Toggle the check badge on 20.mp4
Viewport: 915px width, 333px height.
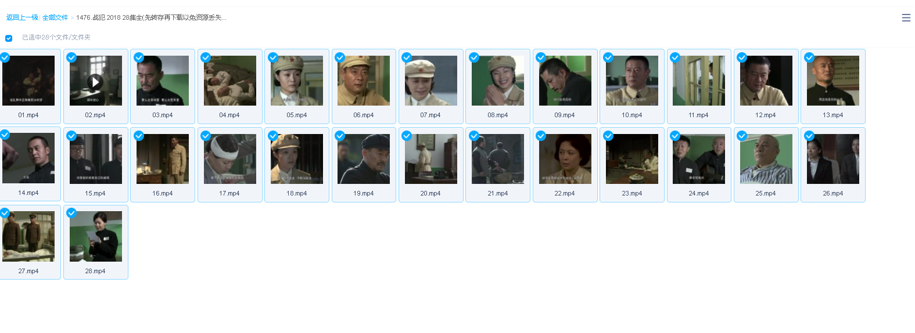(407, 136)
